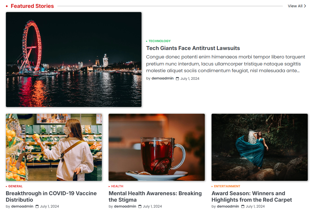This screenshot has width=310, height=214.
Task: Open the GENERAL category tag
Action: click(15, 186)
